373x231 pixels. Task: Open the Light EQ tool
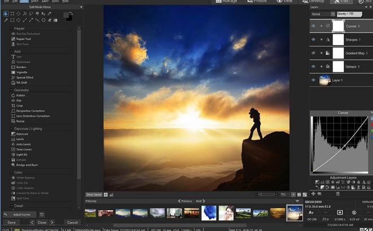coord(21,154)
